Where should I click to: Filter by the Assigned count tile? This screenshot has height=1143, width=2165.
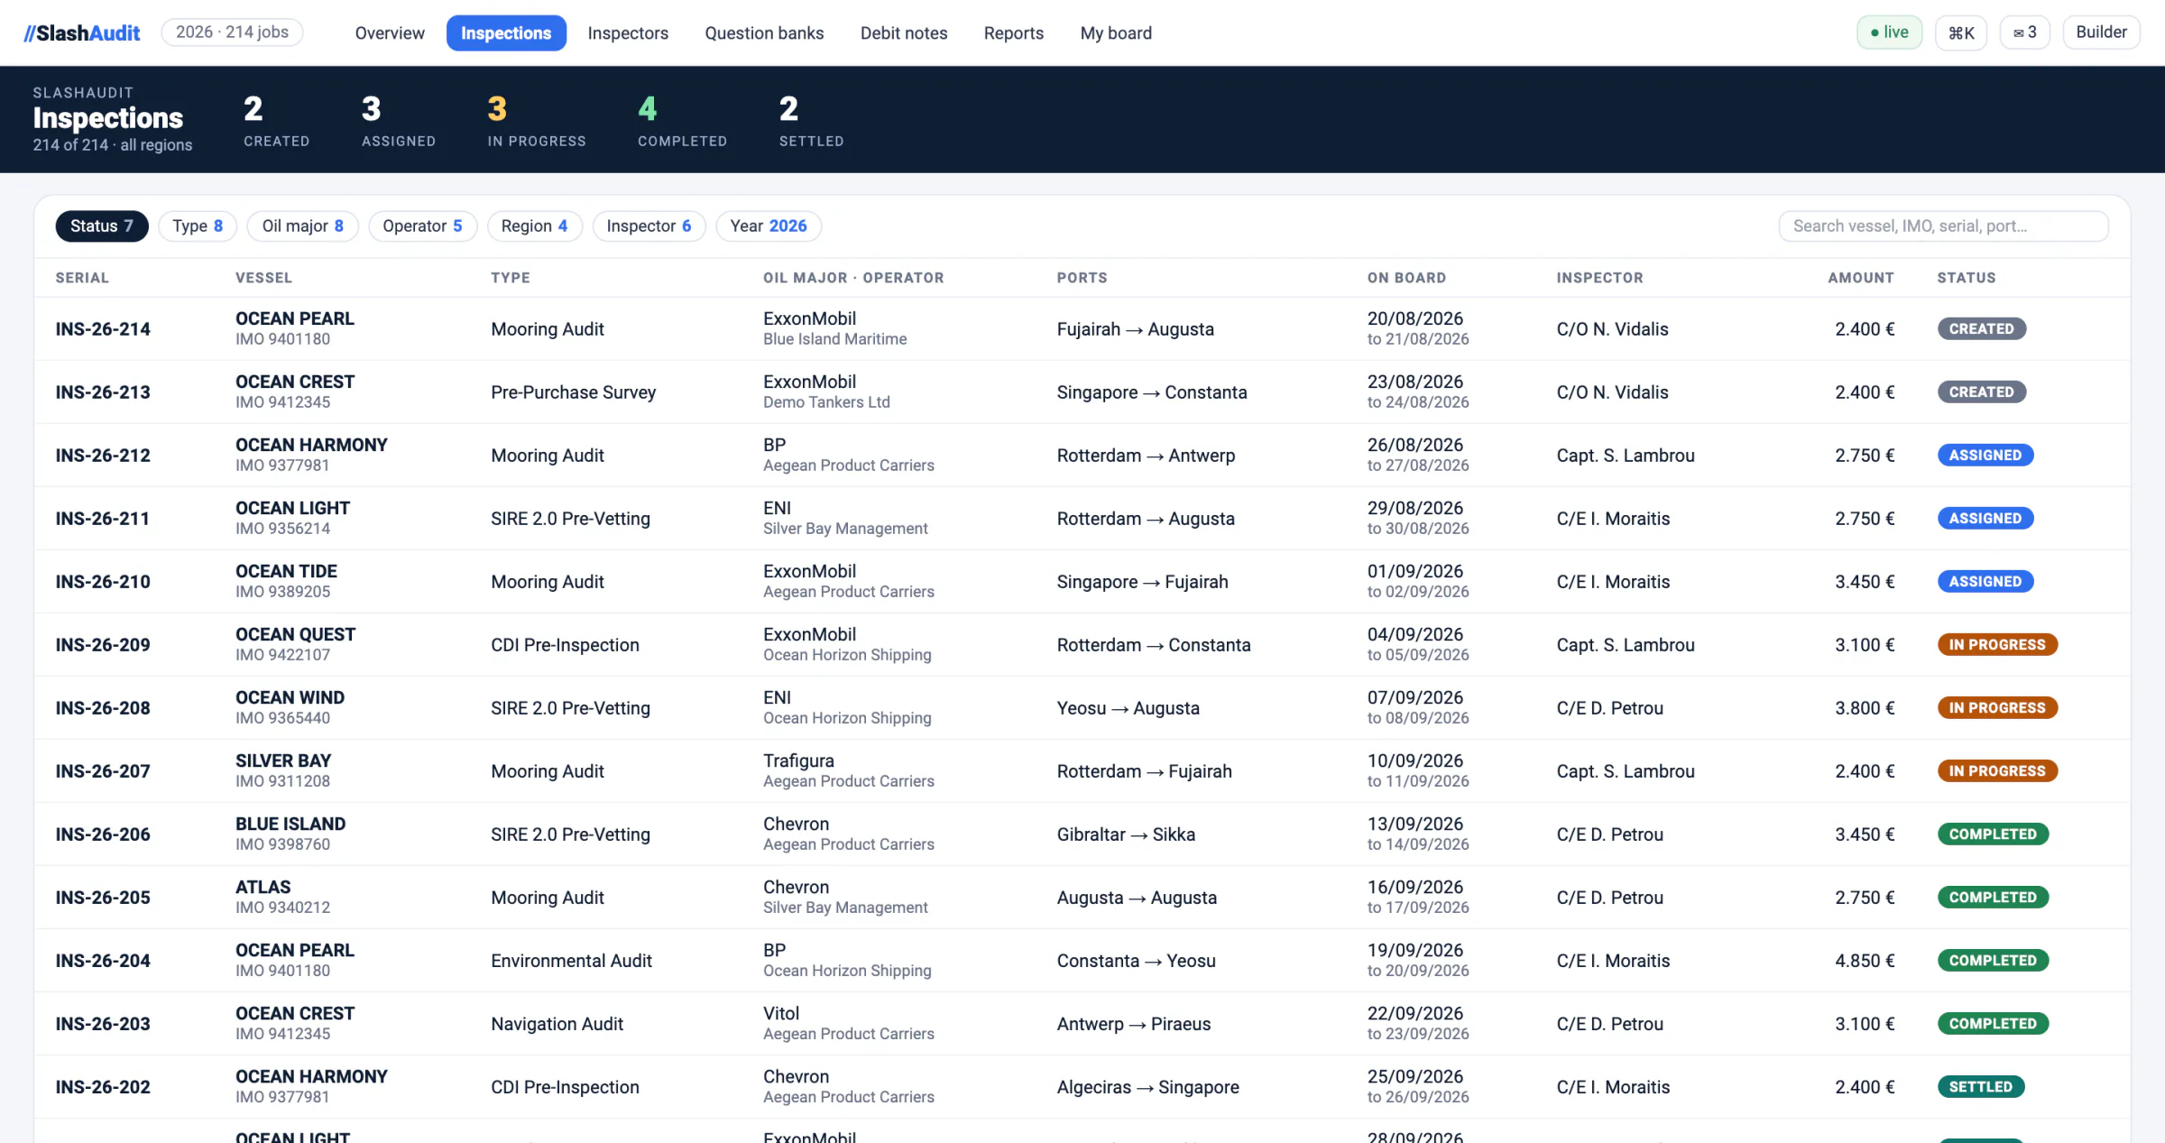click(398, 120)
